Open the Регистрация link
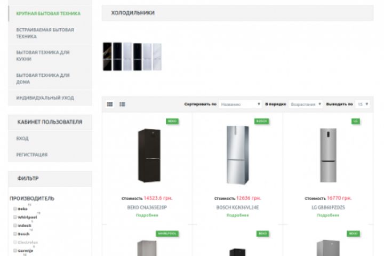Screen dimensions: 384x256 (x=32, y=155)
